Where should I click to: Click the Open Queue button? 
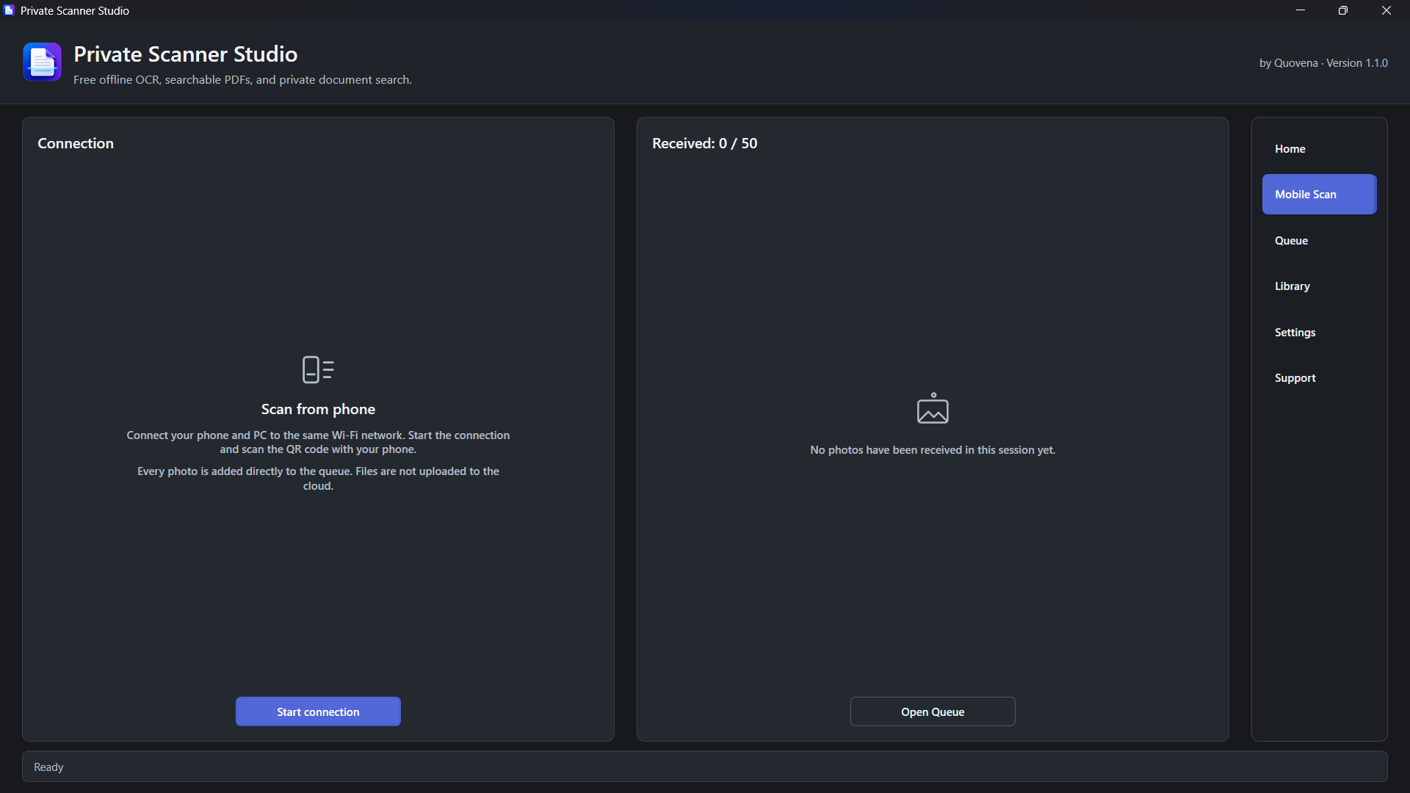[933, 711]
